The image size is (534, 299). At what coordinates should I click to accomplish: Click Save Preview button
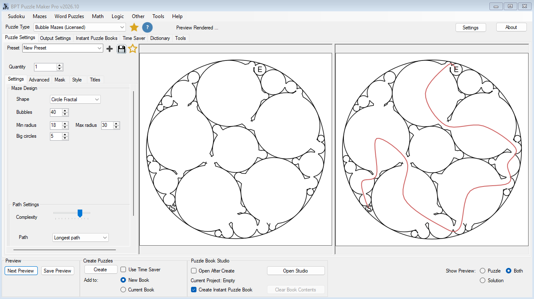click(x=58, y=271)
